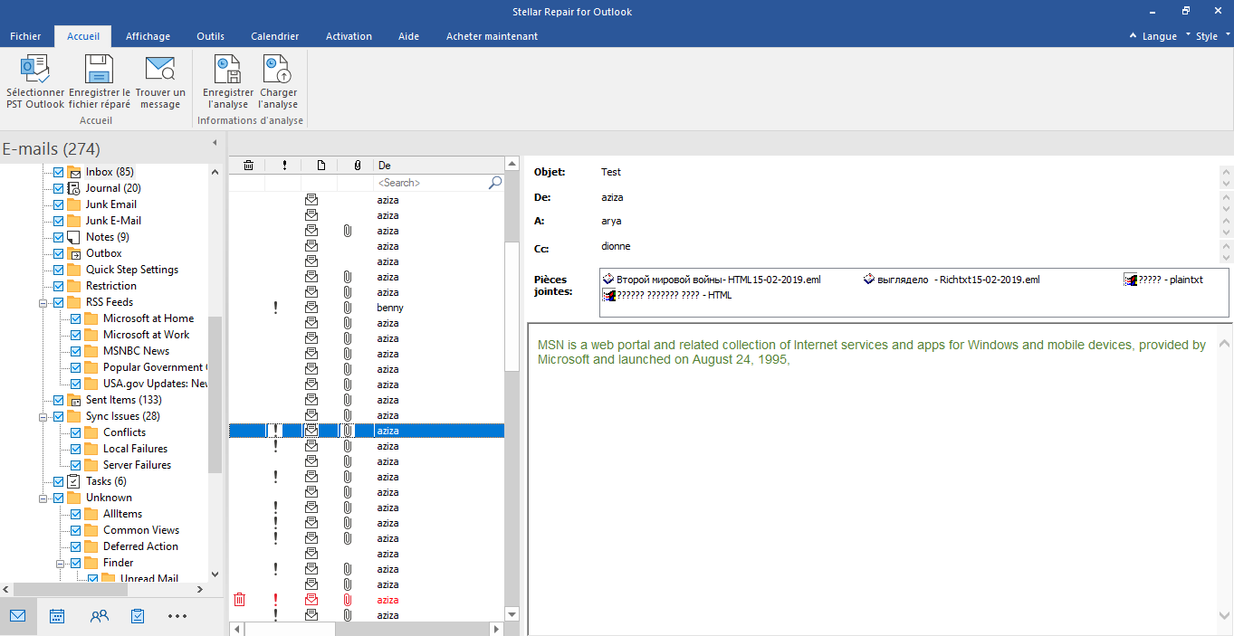Open the Tasks view in bottom bar
The width and height of the screenshot is (1234, 636).
(x=138, y=616)
